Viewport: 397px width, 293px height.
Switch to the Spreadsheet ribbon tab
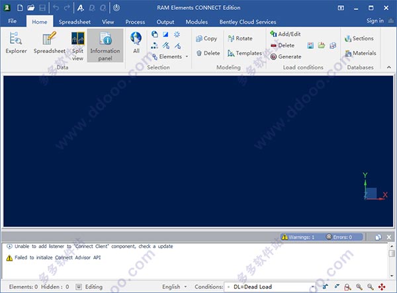point(75,22)
